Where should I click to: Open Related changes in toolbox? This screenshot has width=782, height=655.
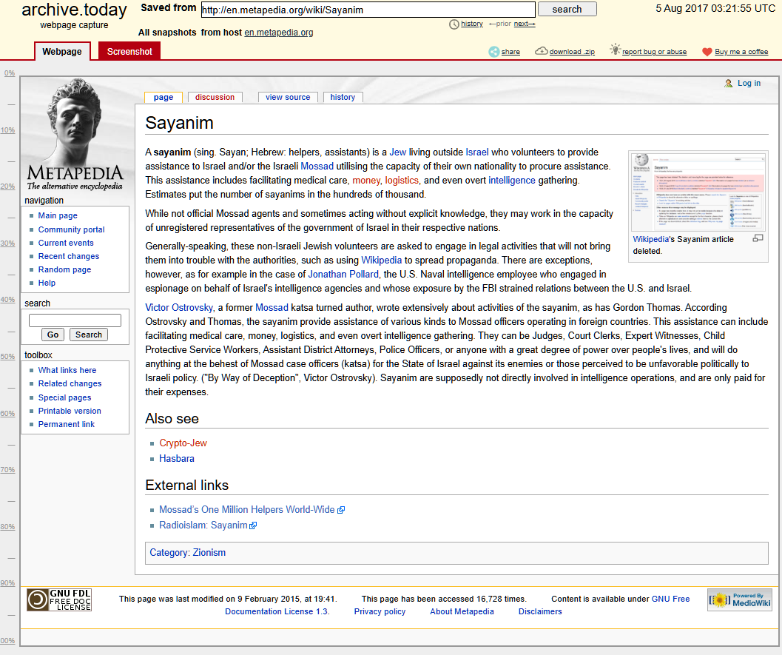(70, 383)
